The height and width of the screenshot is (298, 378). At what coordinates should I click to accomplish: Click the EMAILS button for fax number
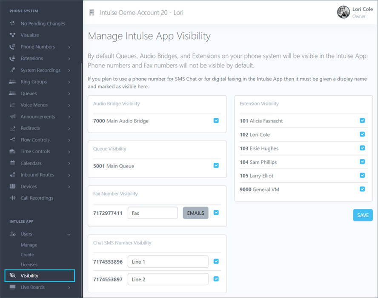pos(195,213)
